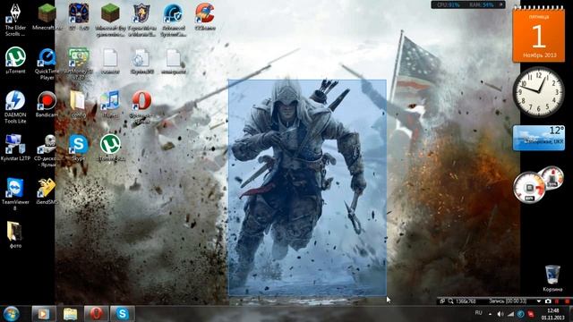This screenshot has width=573, height=322.
Task: Open The Elder Scrolls desktop shortcut
Action: point(15,19)
